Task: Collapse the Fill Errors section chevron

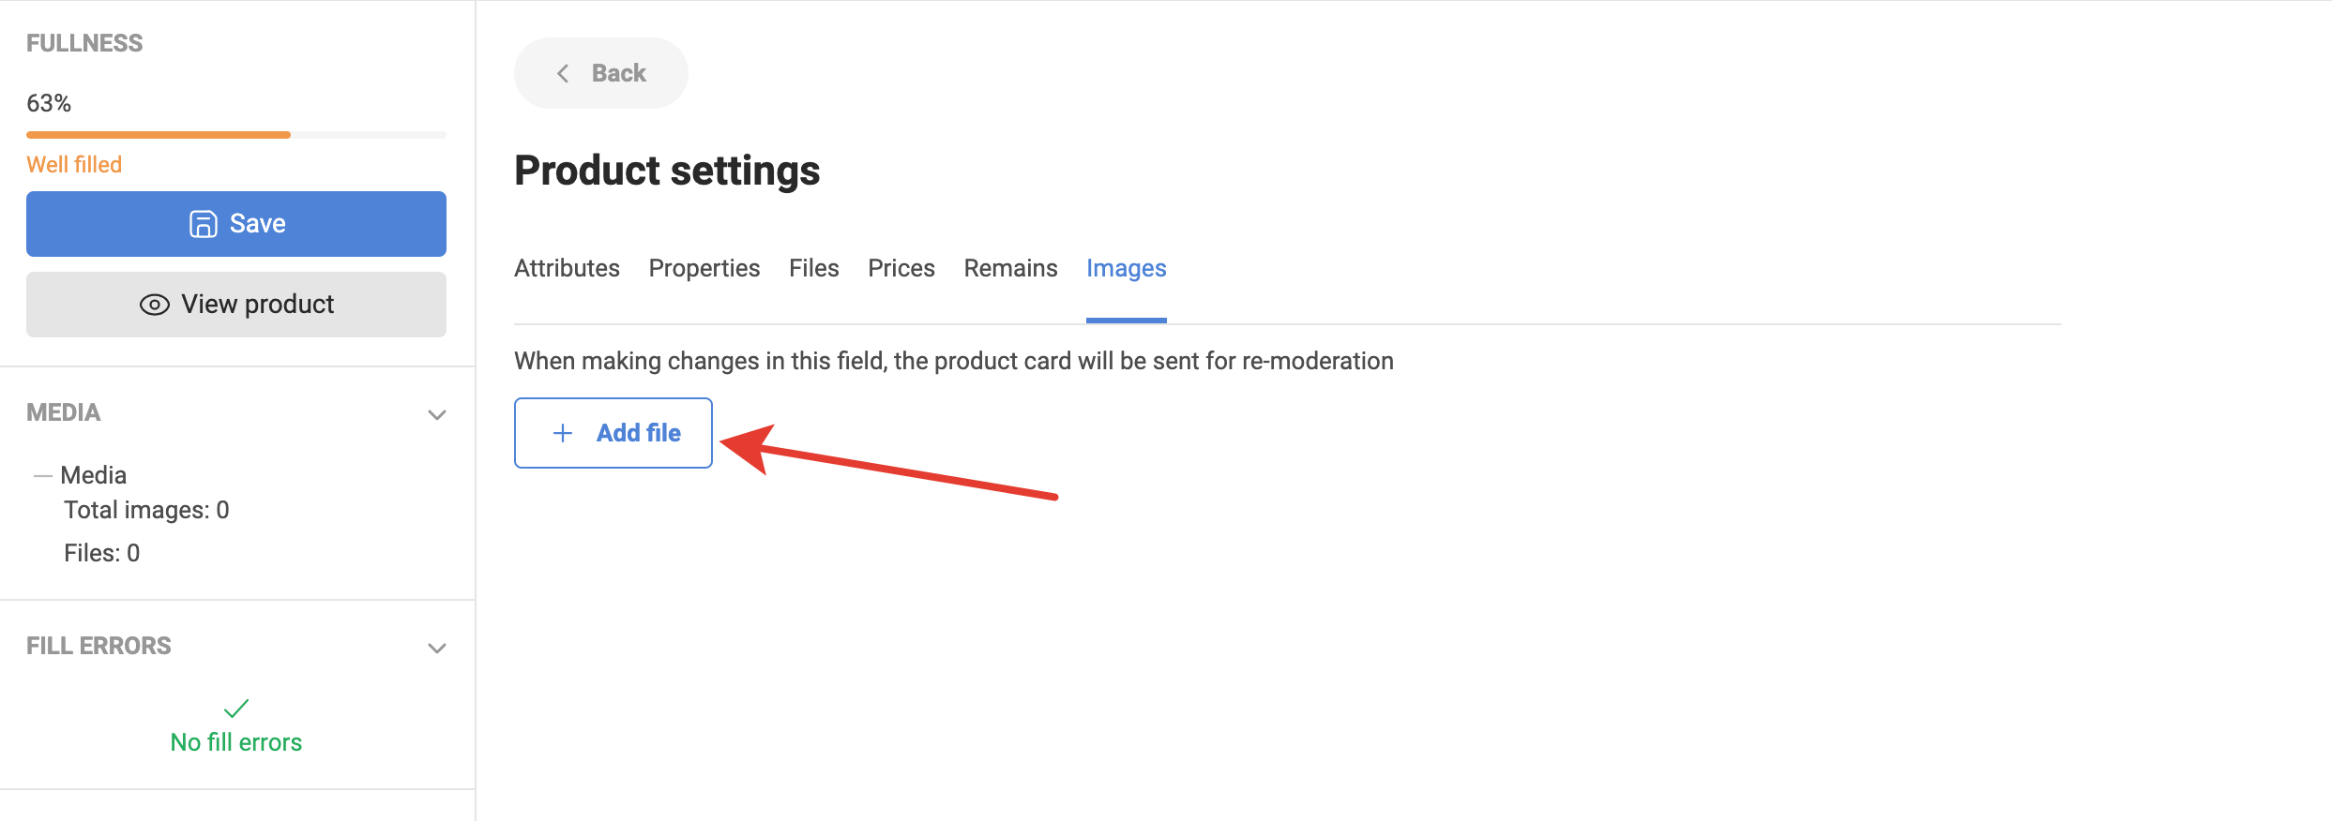Action: pyautogui.click(x=436, y=648)
